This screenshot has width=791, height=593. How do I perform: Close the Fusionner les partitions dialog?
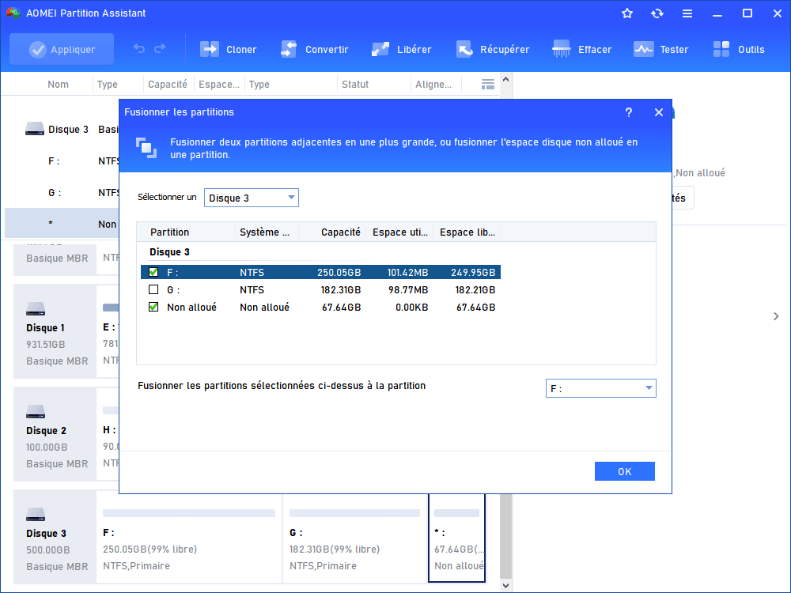pyautogui.click(x=659, y=112)
